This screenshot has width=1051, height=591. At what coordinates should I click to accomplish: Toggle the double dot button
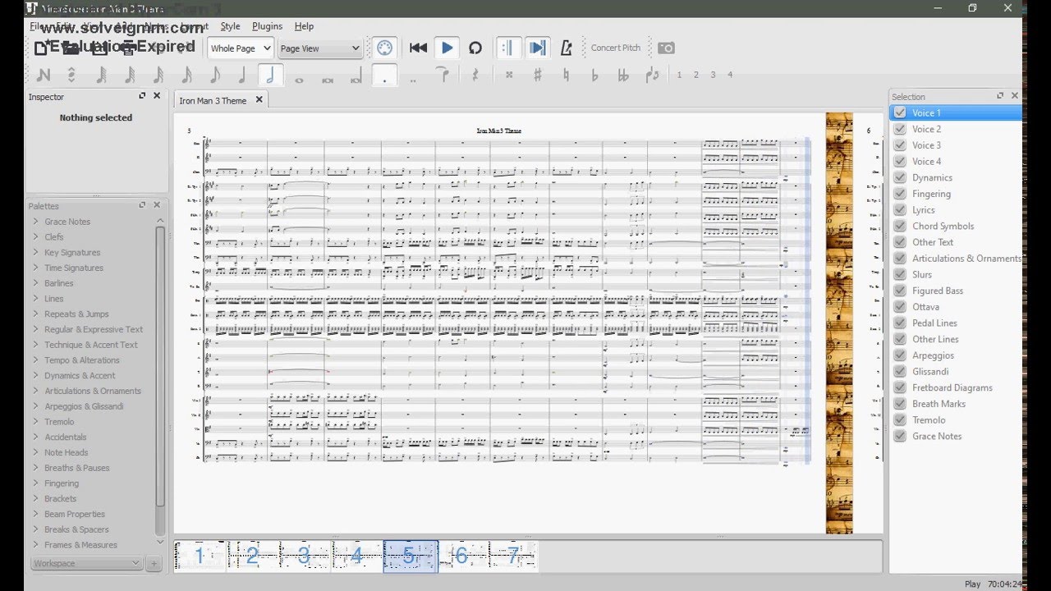click(x=413, y=79)
